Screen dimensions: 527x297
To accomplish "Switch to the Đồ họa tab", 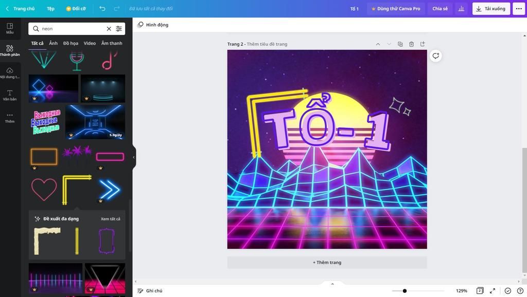I will point(71,43).
